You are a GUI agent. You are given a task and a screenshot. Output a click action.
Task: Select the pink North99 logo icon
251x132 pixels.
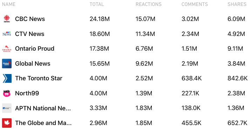(x=7, y=93)
